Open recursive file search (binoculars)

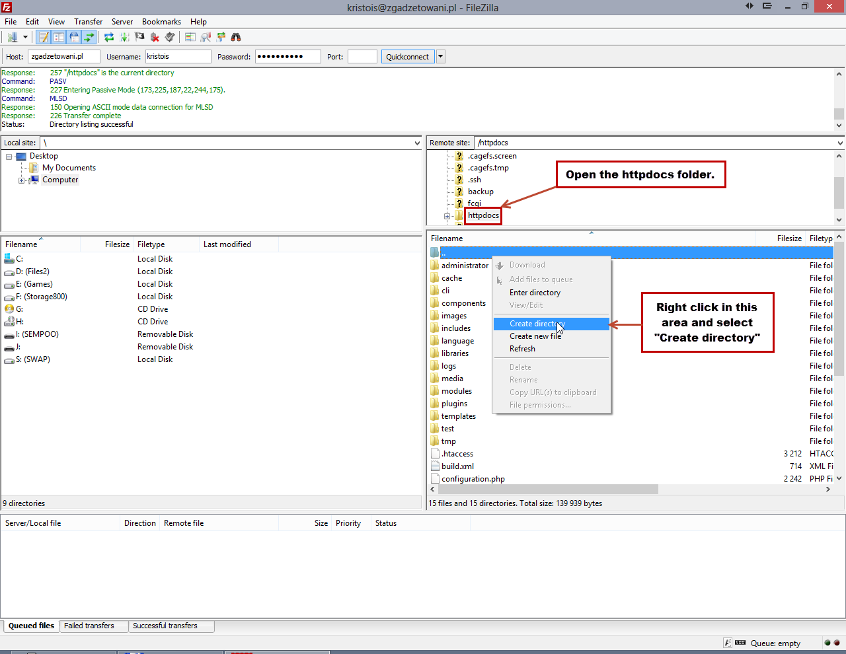pos(236,38)
